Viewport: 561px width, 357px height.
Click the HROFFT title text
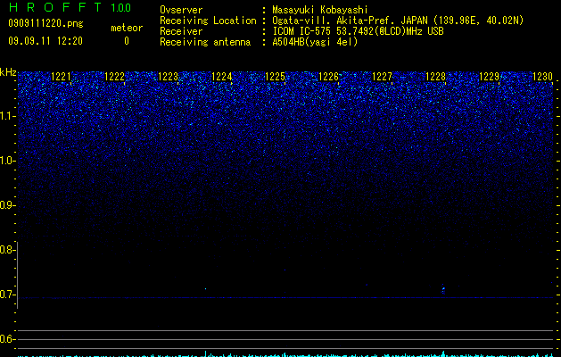click(x=55, y=7)
